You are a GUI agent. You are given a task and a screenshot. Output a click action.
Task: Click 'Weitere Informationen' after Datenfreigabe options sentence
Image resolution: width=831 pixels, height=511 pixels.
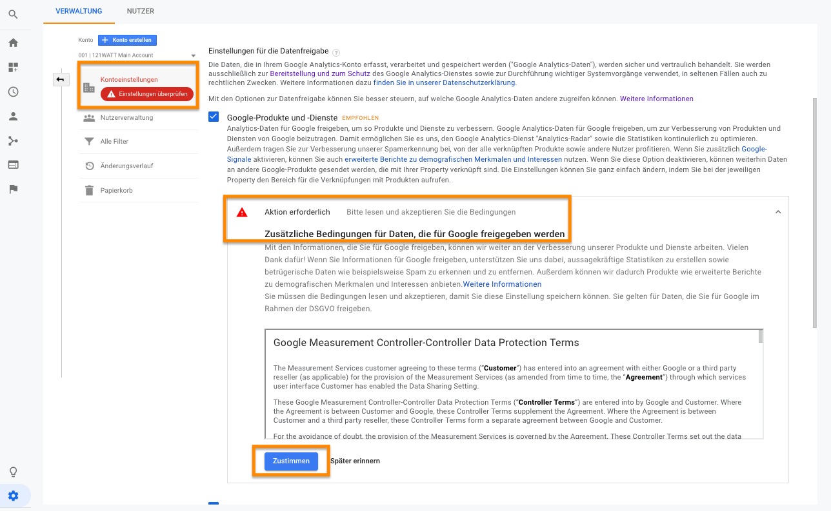(x=657, y=99)
